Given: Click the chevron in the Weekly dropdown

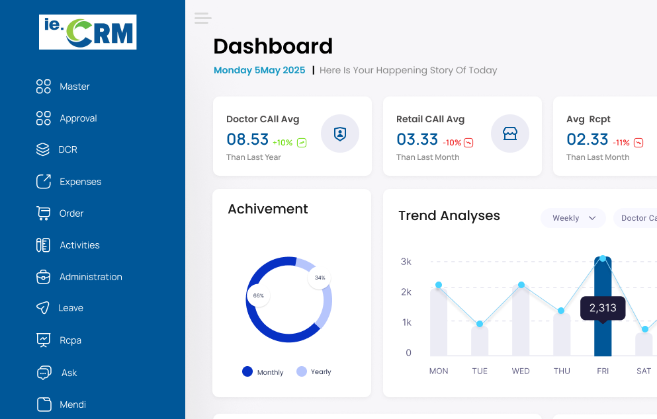Looking at the screenshot, I should coord(592,218).
